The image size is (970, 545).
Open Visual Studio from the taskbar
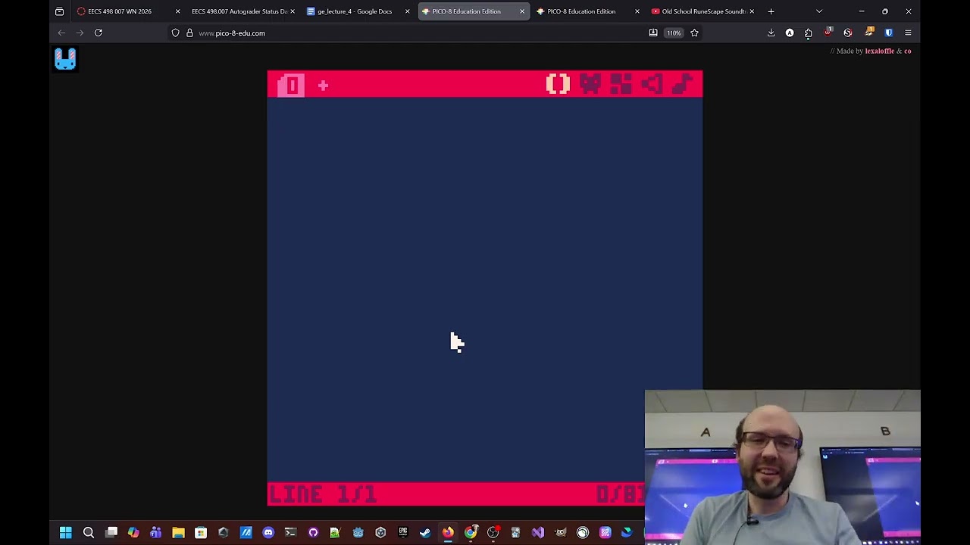(538, 533)
